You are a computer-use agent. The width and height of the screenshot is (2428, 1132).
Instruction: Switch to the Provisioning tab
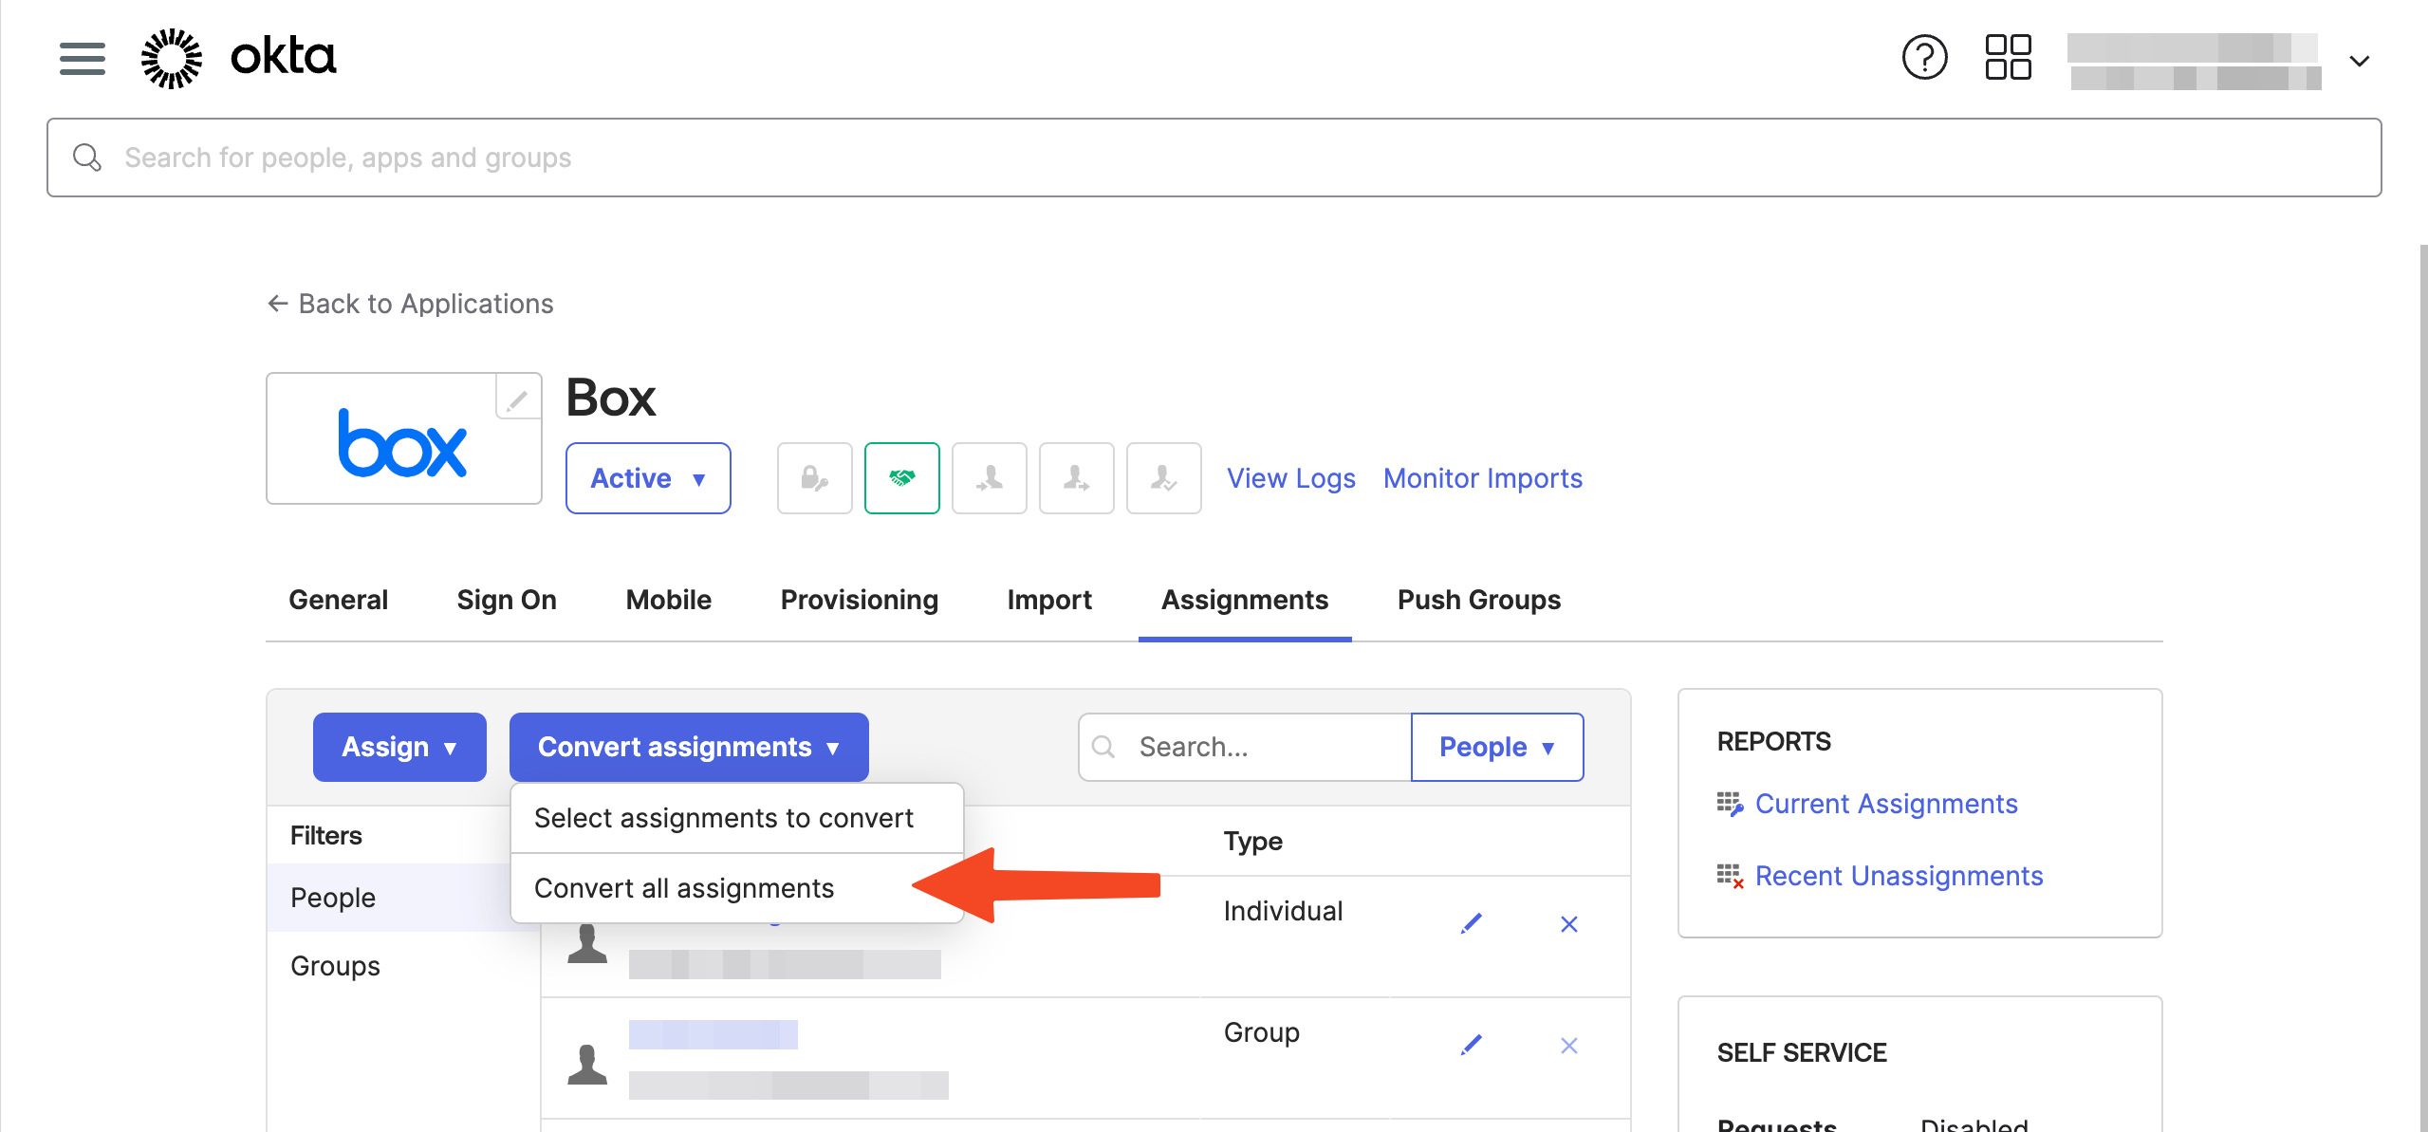[859, 600]
